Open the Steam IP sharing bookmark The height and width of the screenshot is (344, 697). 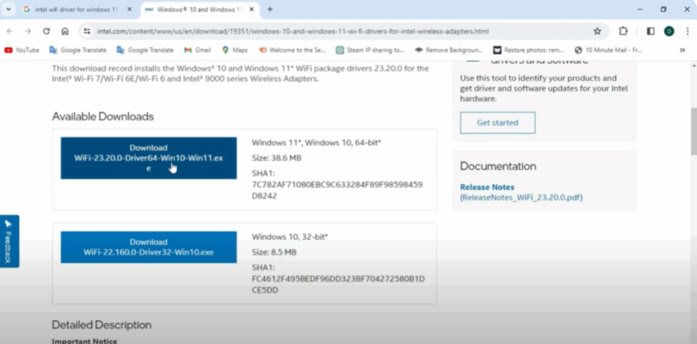click(370, 50)
